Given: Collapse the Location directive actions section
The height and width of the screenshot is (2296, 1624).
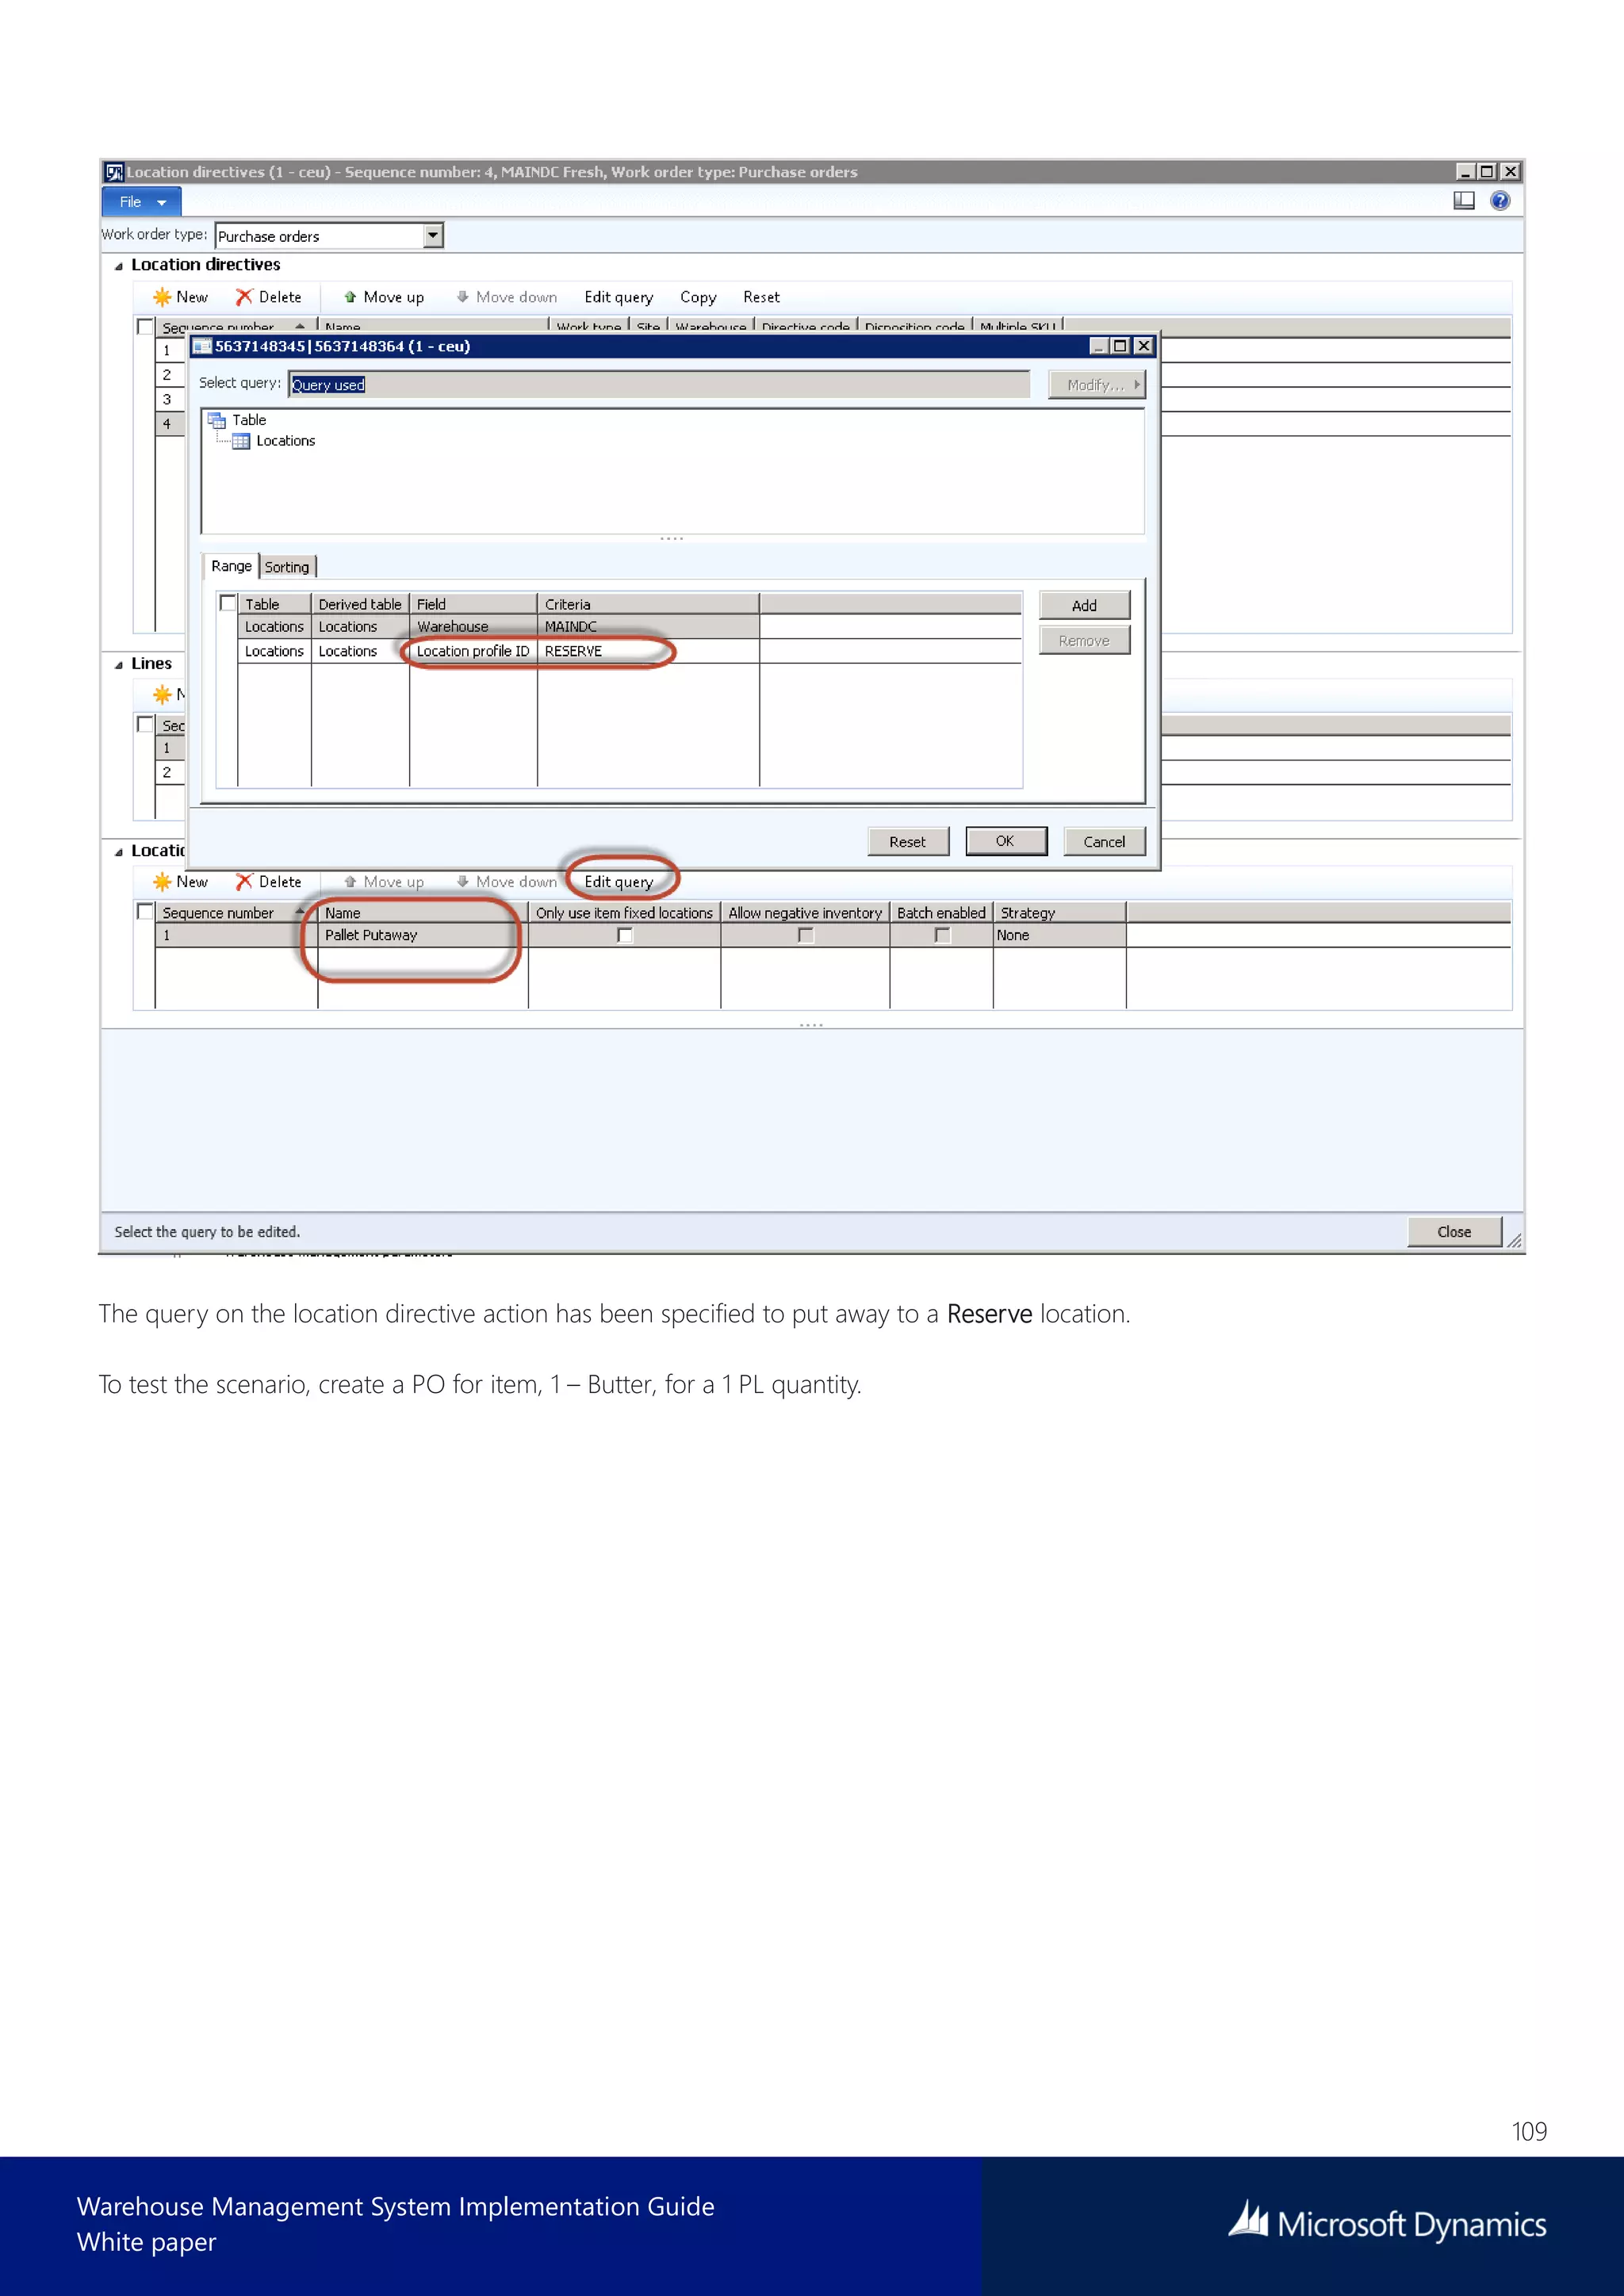Looking at the screenshot, I should click(119, 852).
